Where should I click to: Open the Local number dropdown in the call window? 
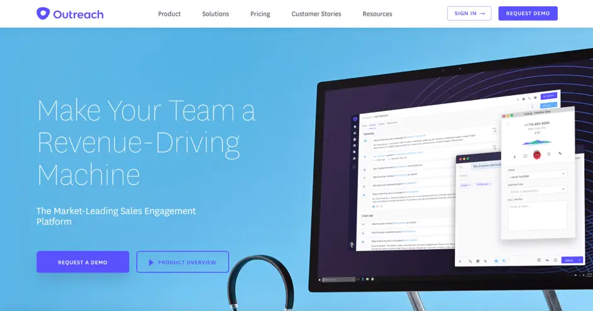pyautogui.click(x=537, y=176)
